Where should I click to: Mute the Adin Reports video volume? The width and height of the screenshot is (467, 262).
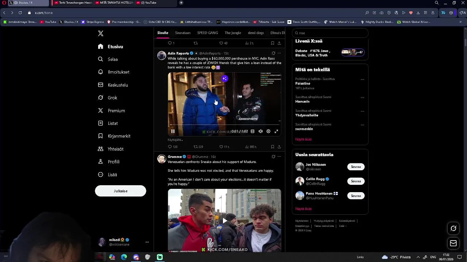[260, 131]
